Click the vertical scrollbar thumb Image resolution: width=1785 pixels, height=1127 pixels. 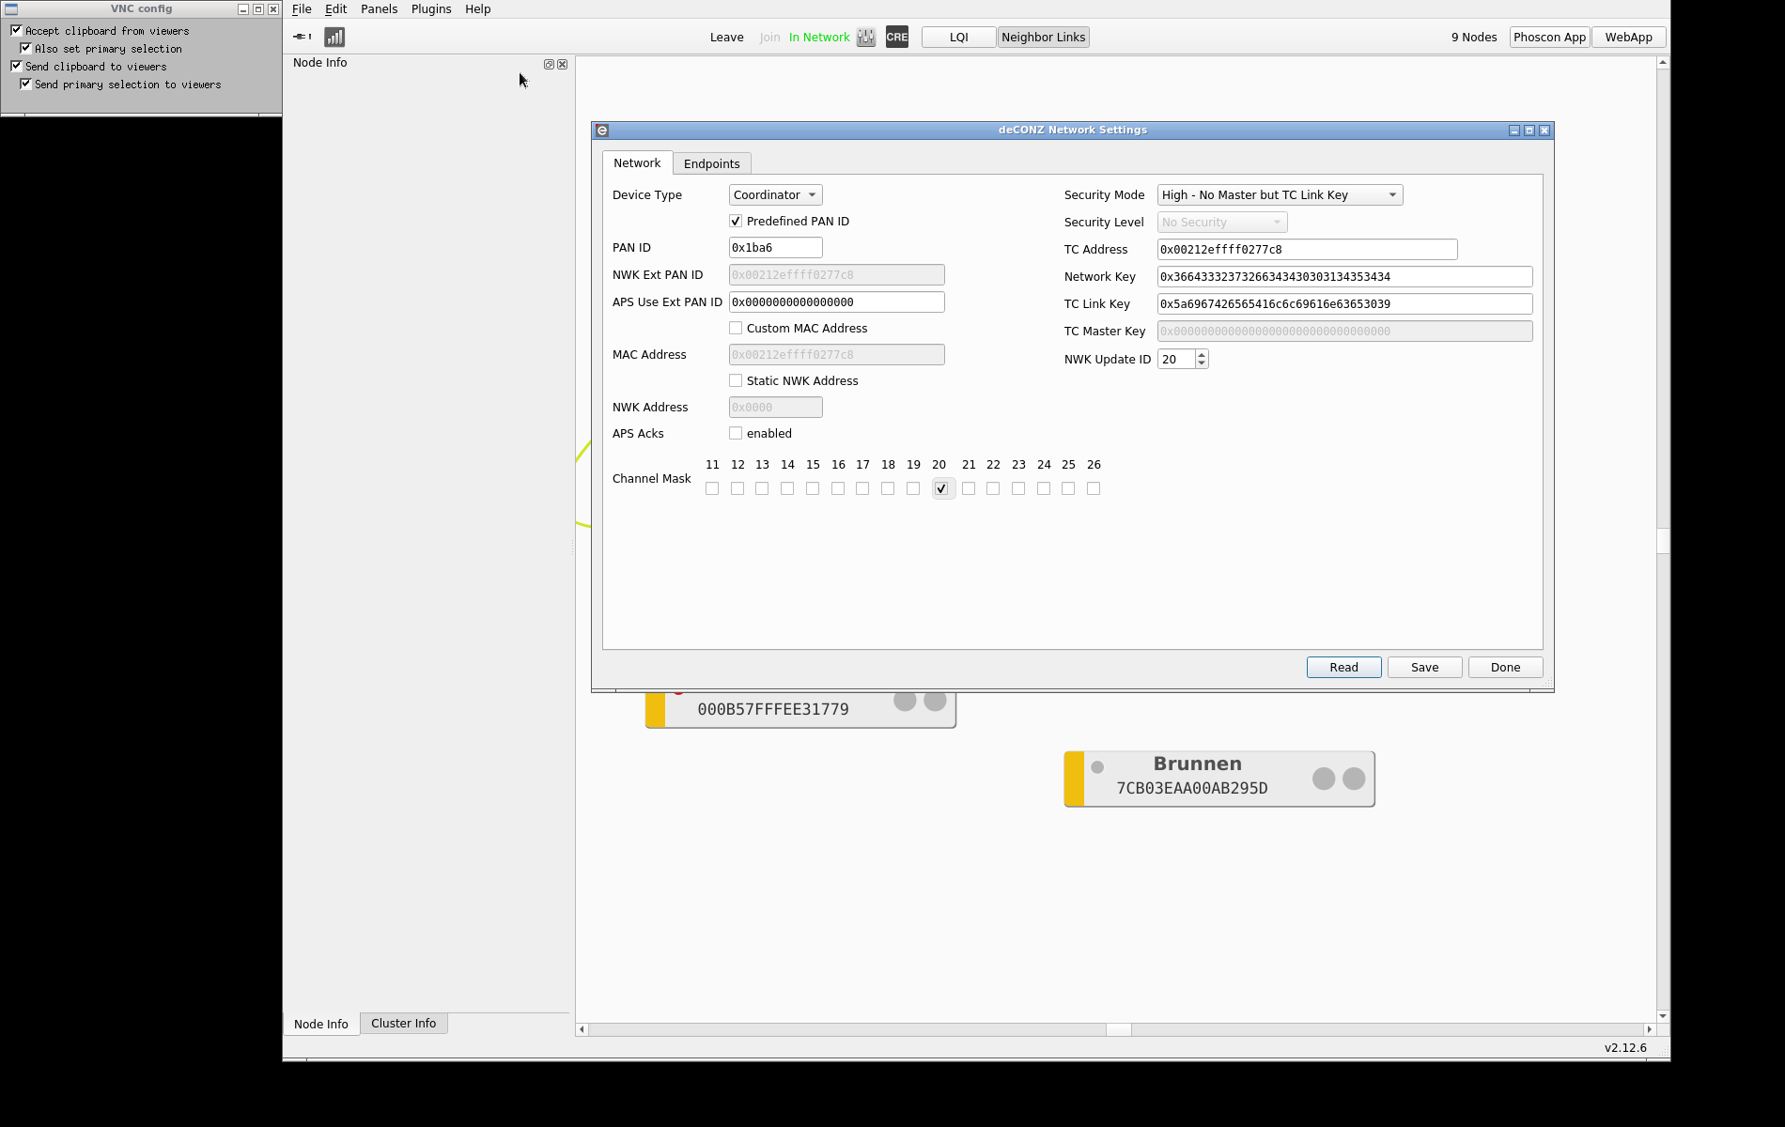coord(1663,540)
